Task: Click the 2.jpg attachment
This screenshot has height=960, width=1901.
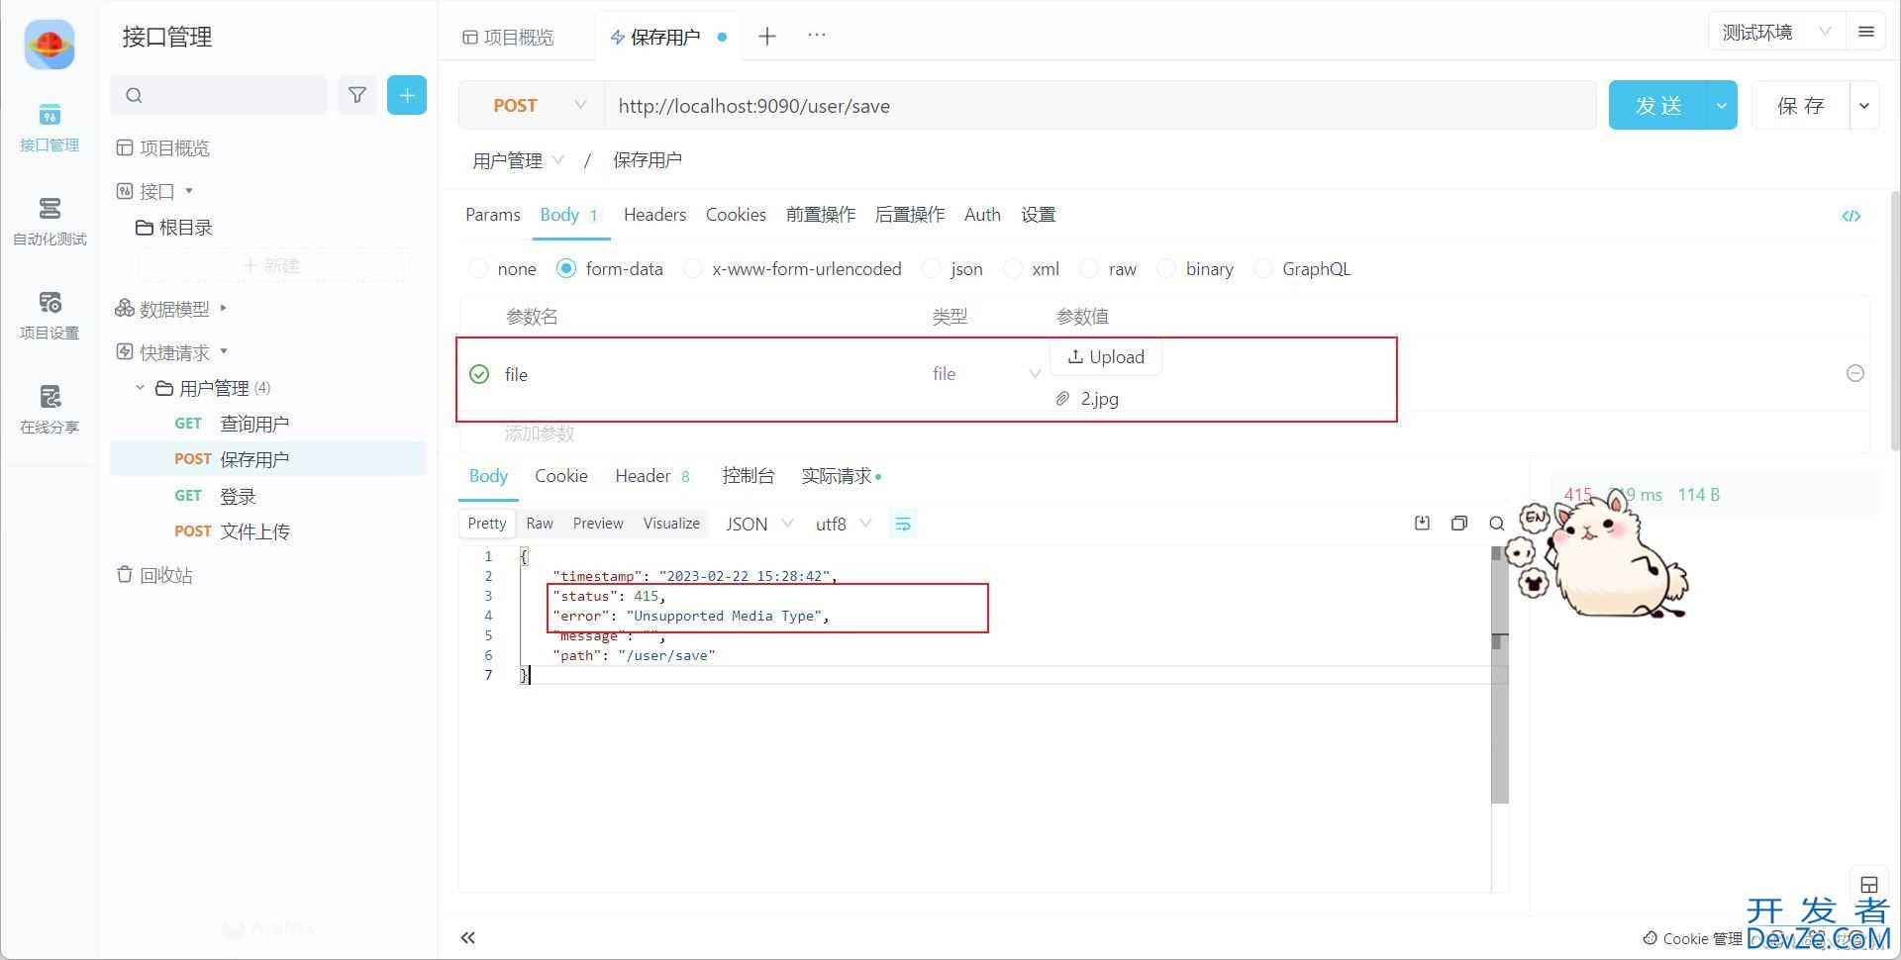Action: 1099,399
